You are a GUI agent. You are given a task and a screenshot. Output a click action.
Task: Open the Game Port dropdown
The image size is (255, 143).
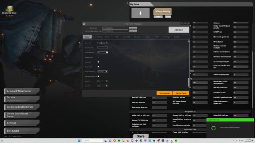(x=102, y=81)
